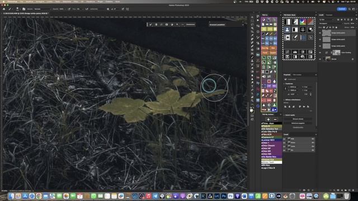Click the Properties panel scrollbar
Viewport: 358px width, 201px height.
316,104
